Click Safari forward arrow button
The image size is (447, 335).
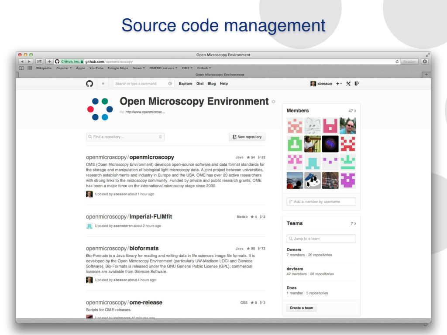click(x=29, y=62)
